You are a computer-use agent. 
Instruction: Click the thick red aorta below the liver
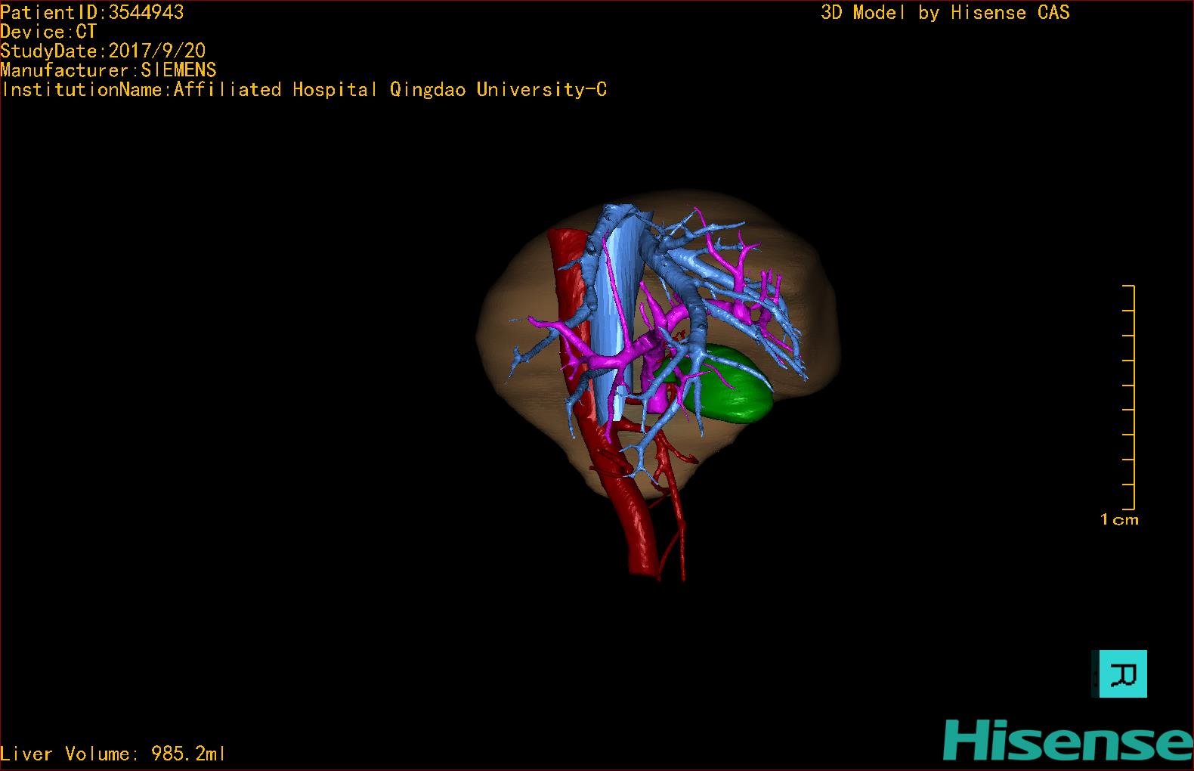(x=642, y=529)
